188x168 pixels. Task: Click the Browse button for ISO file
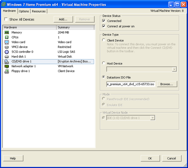click(167, 84)
